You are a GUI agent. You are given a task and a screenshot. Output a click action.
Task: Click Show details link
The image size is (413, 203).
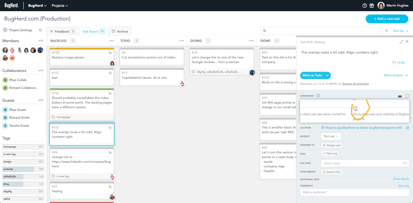[x=401, y=179]
